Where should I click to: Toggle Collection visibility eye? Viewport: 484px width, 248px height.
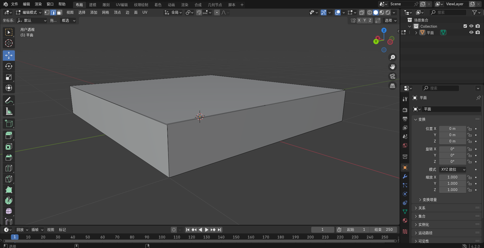[471, 26]
